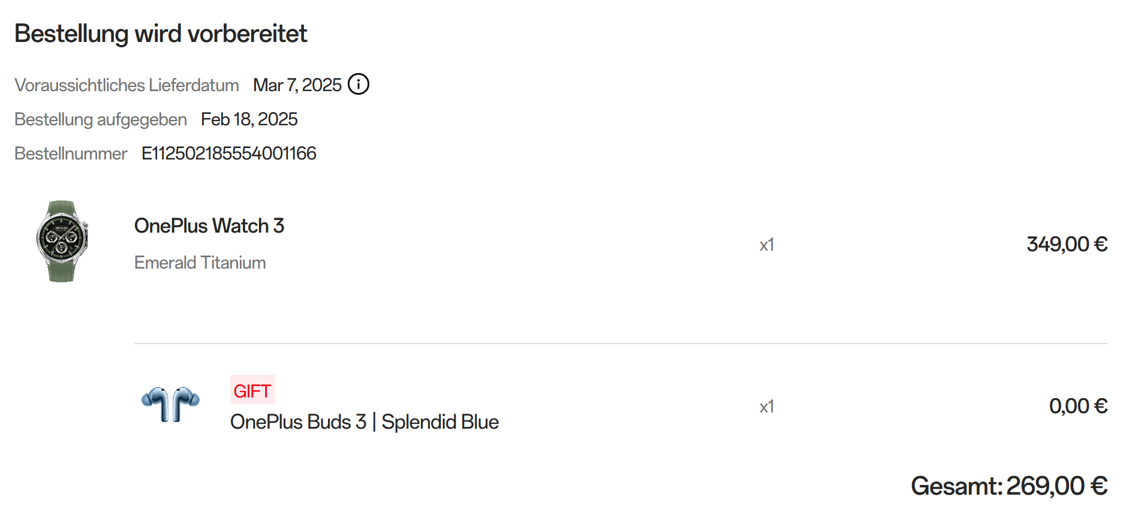Click the x1 quantity for the watch
Image resolution: width=1129 pixels, height=515 pixels.
[767, 245]
